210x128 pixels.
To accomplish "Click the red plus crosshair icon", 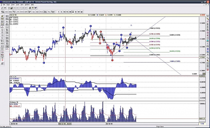I will click(x=2, y=60).
